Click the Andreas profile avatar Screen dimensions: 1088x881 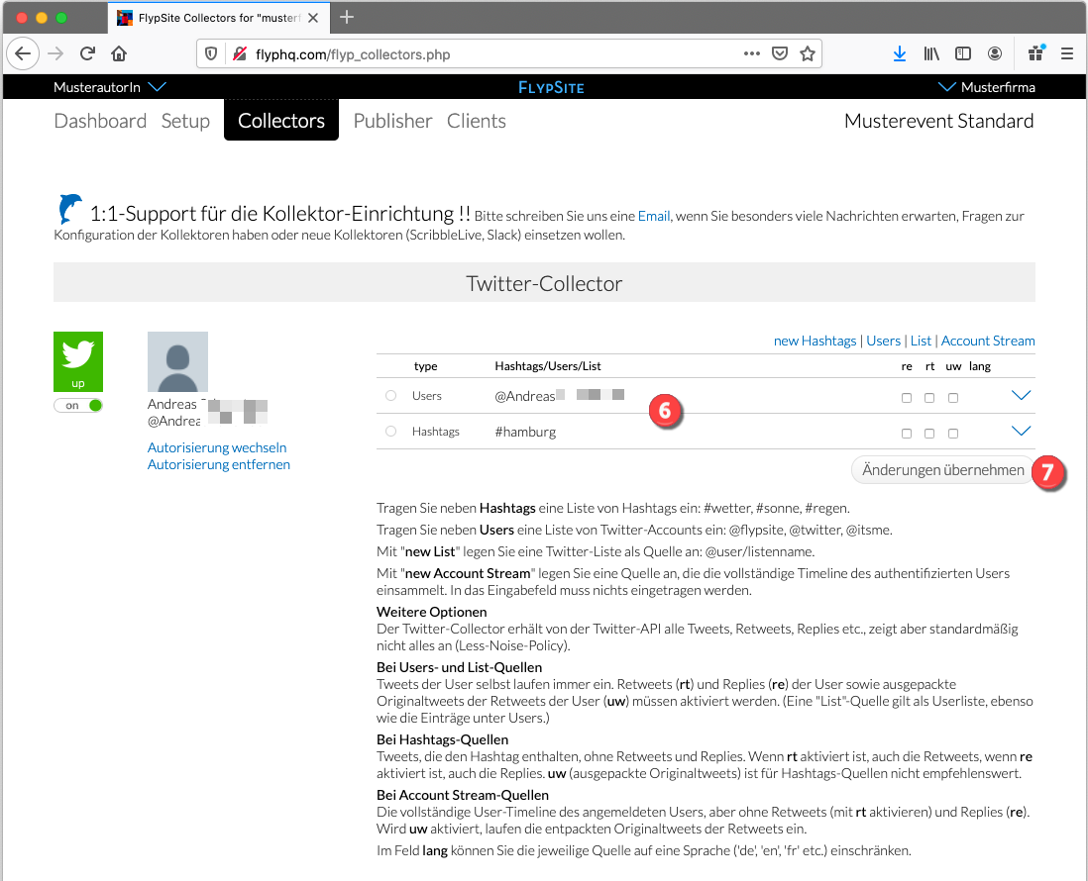177,361
